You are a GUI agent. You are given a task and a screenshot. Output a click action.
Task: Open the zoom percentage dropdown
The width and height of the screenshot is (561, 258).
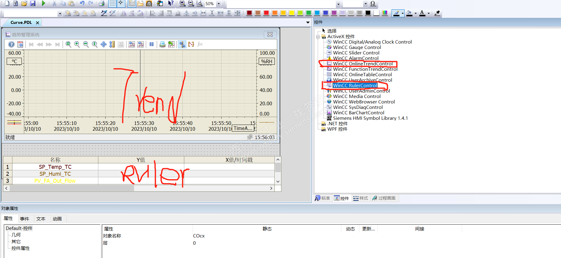218,4
